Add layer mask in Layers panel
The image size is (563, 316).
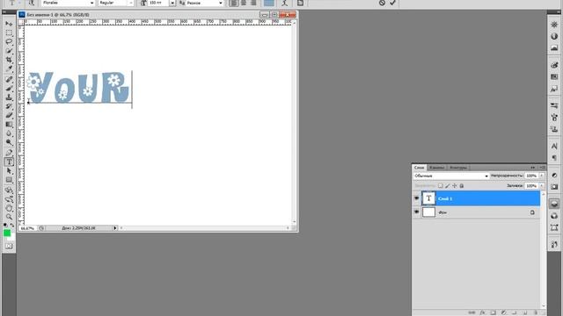493,312
